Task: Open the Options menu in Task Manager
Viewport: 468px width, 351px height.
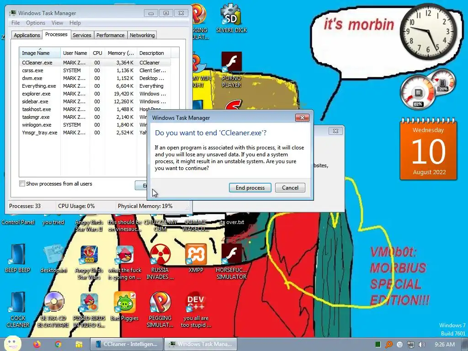Action: pos(36,23)
